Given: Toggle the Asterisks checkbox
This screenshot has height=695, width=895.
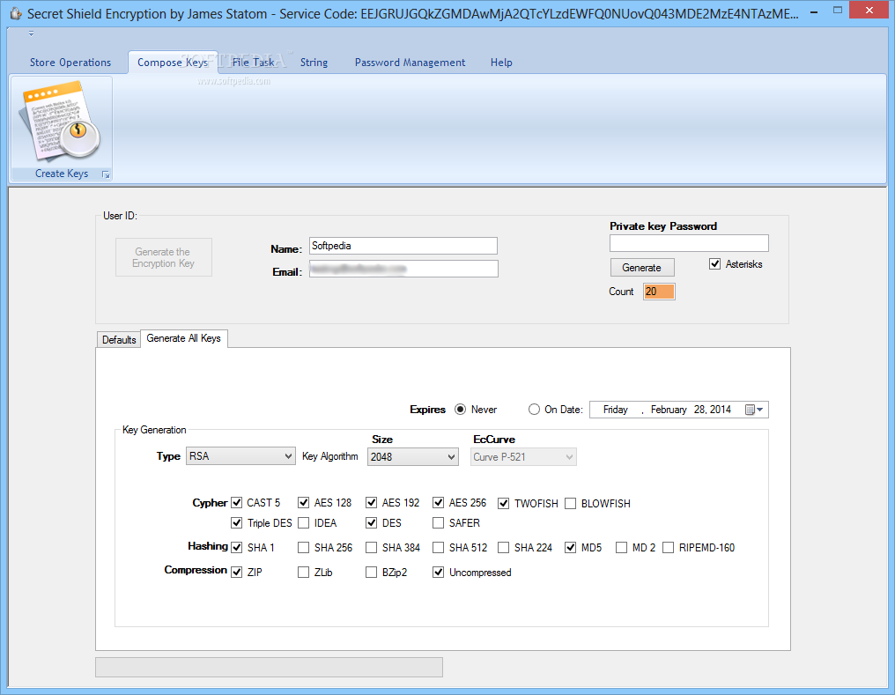Looking at the screenshot, I should click(714, 263).
